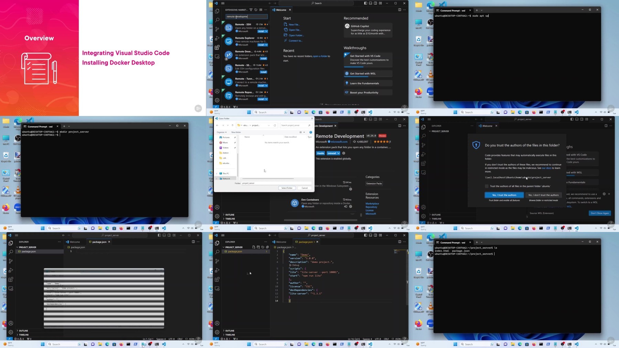Go up one level in Open Folder dialog
This screenshot has width=619, height=348.
232,125
